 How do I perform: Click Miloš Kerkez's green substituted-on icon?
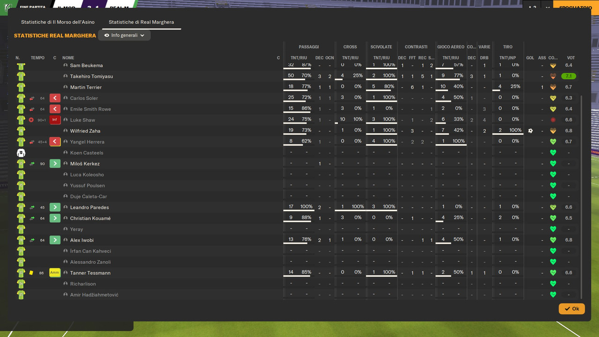coord(55,164)
